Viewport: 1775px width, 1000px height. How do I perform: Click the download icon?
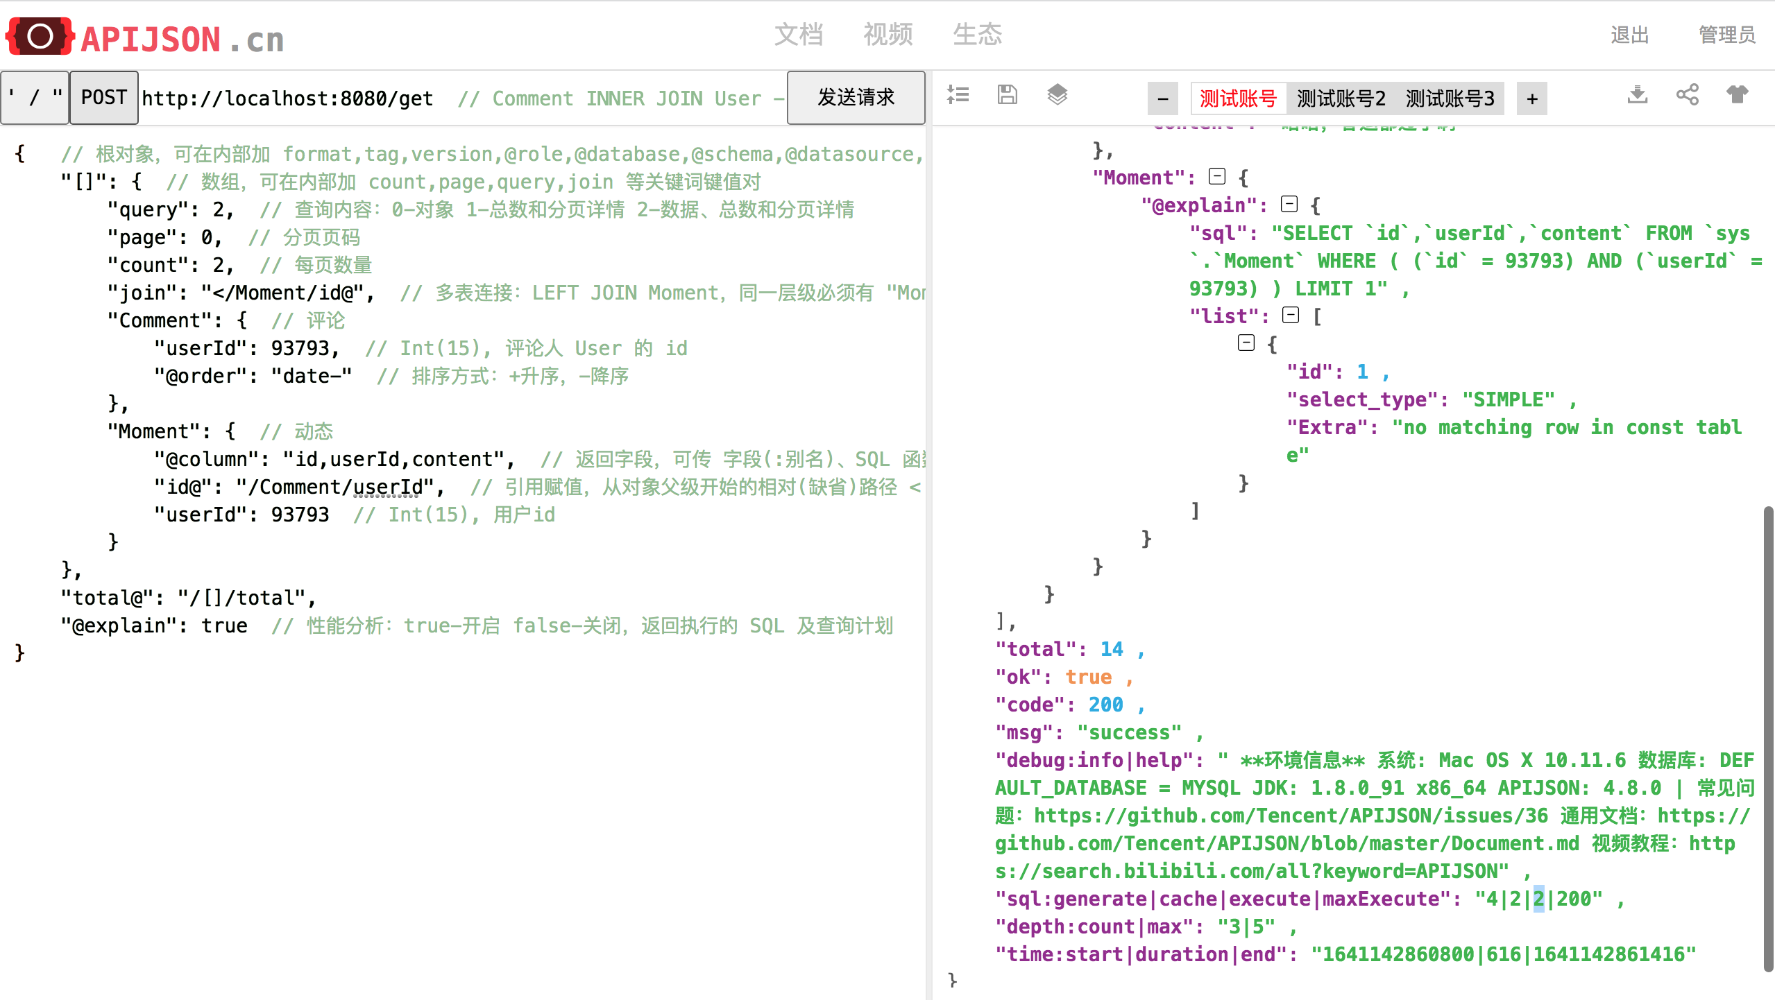(x=1637, y=95)
